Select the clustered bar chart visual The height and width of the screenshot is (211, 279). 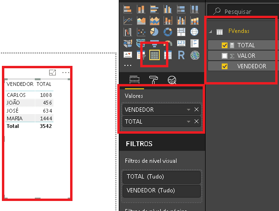pos(154,9)
